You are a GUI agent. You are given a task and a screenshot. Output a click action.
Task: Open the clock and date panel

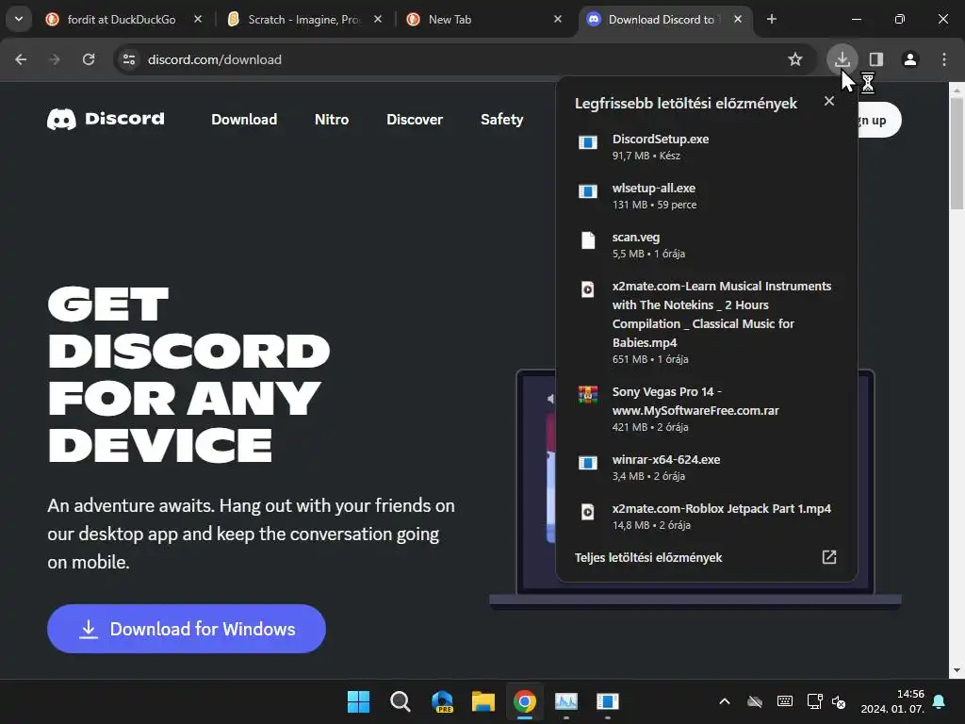(x=892, y=701)
